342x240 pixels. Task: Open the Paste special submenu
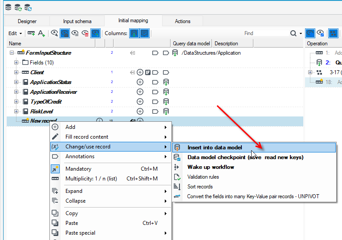tap(110, 233)
